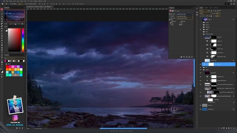
Task: Select the Horizontal Type tool
Action: click(2, 52)
